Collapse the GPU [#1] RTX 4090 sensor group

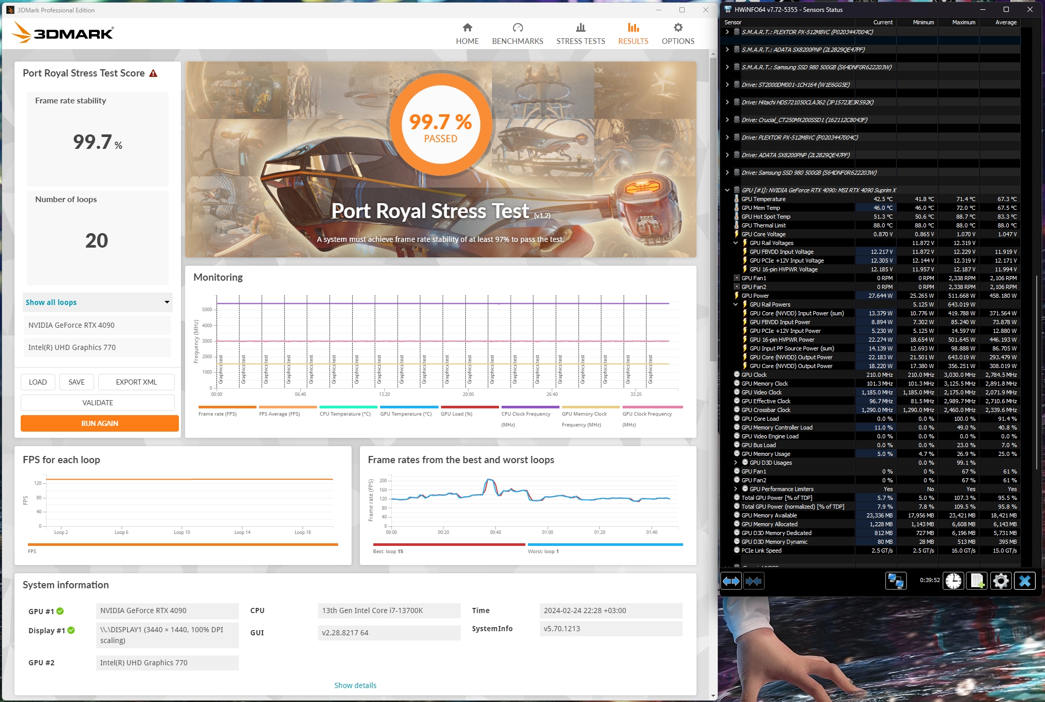[x=727, y=190]
